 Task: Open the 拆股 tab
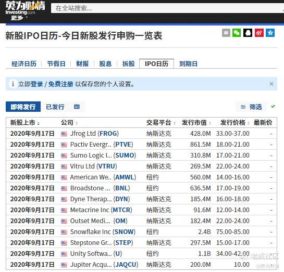(x=128, y=64)
